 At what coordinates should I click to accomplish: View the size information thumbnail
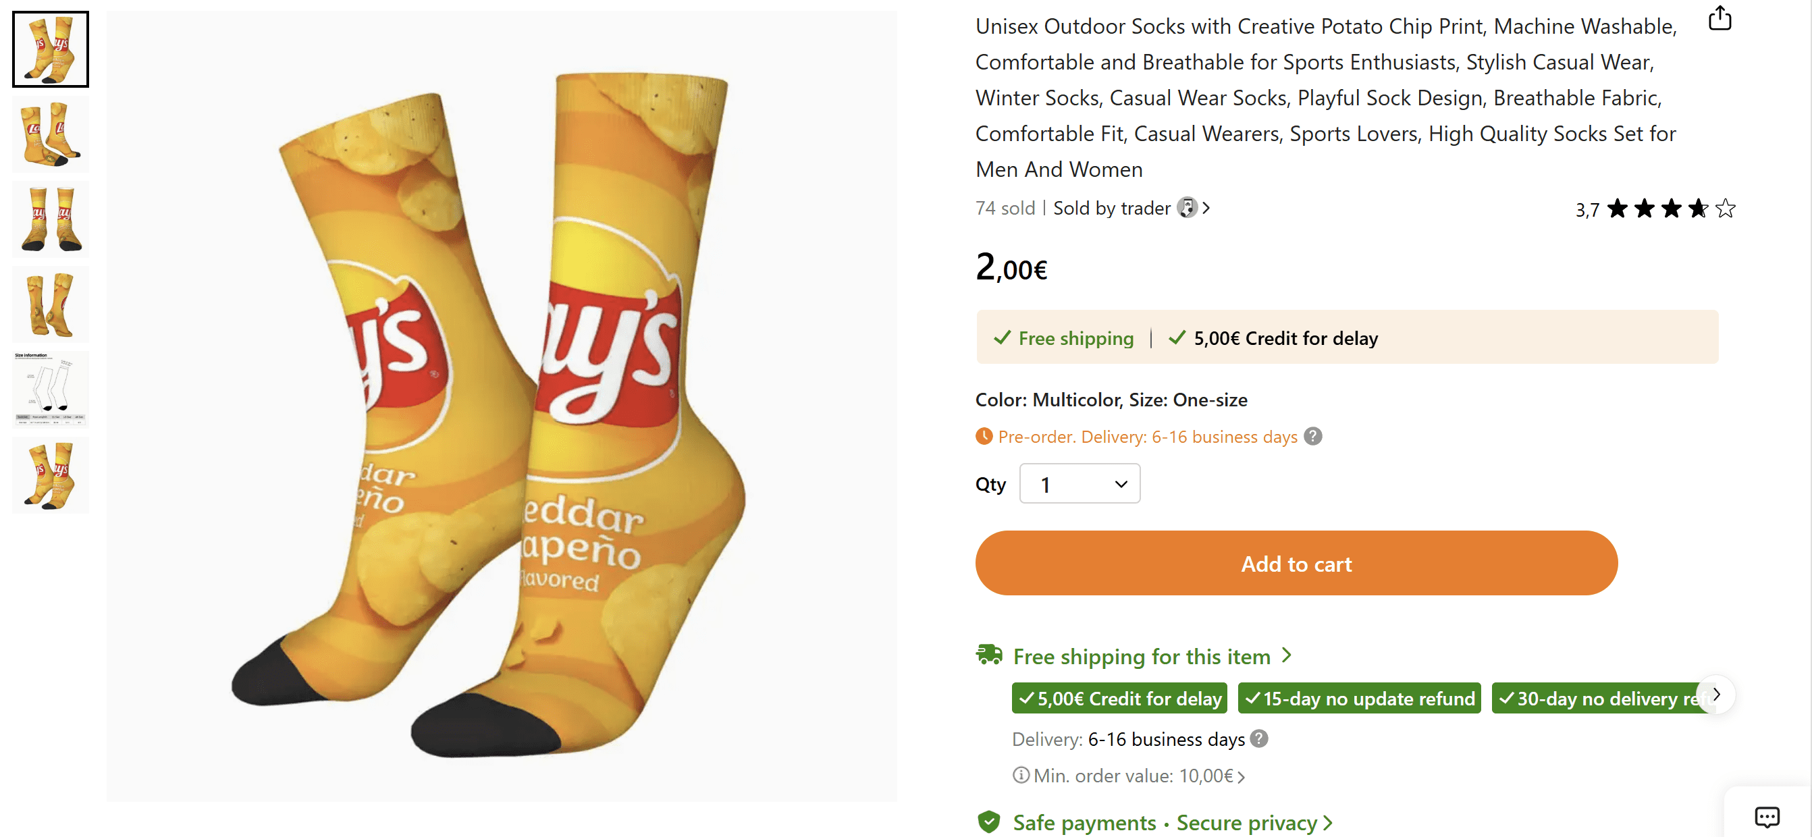51,389
